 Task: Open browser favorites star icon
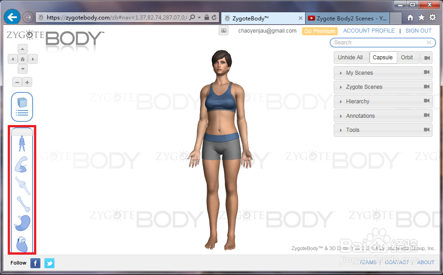[x=421, y=18]
